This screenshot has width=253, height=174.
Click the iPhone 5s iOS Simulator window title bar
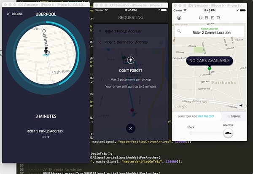point(131,5)
